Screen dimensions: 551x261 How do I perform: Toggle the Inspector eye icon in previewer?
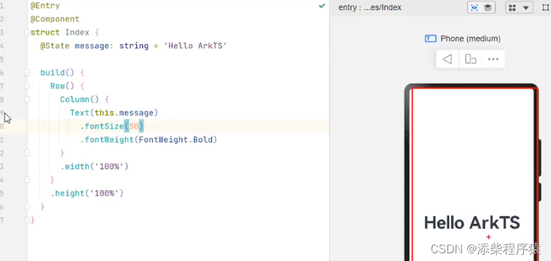474,8
